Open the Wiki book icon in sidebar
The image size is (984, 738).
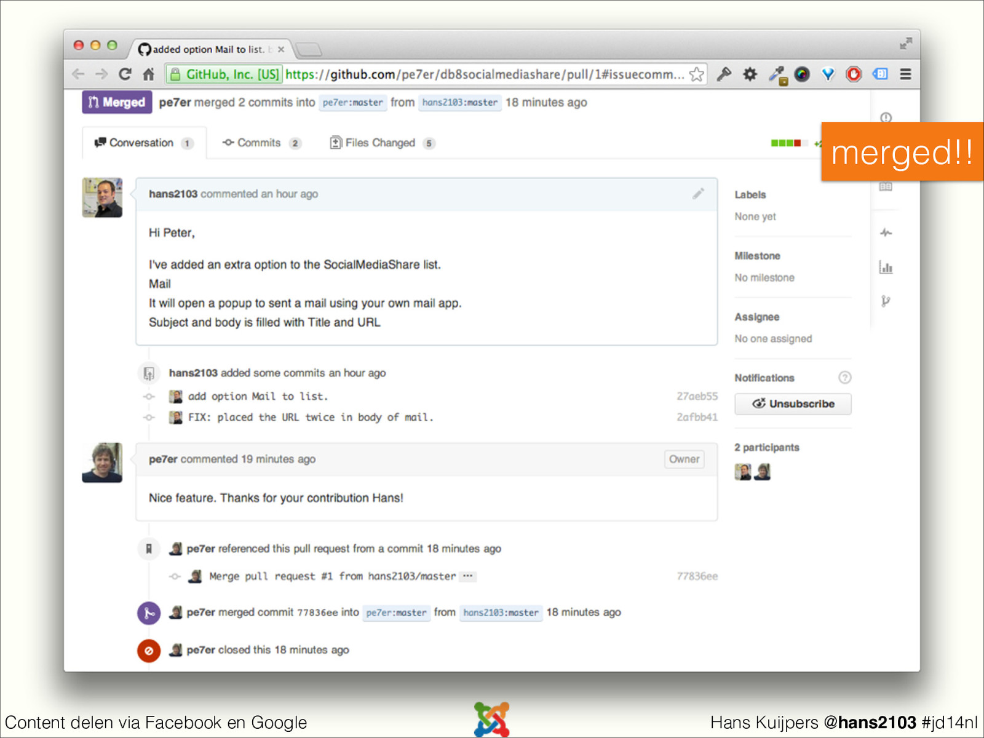pos(886,186)
